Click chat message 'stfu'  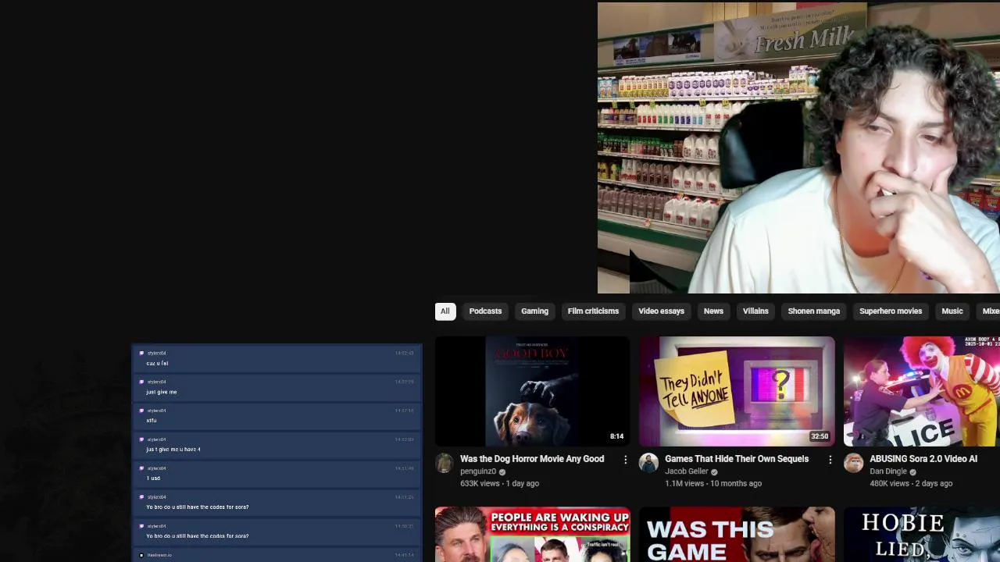(152, 421)
